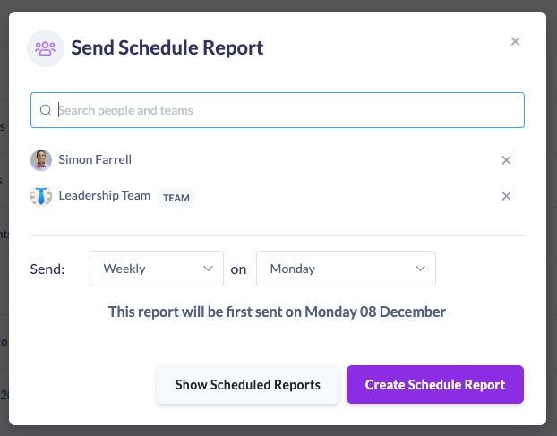Click the Send: label

(x=47, y=269)
